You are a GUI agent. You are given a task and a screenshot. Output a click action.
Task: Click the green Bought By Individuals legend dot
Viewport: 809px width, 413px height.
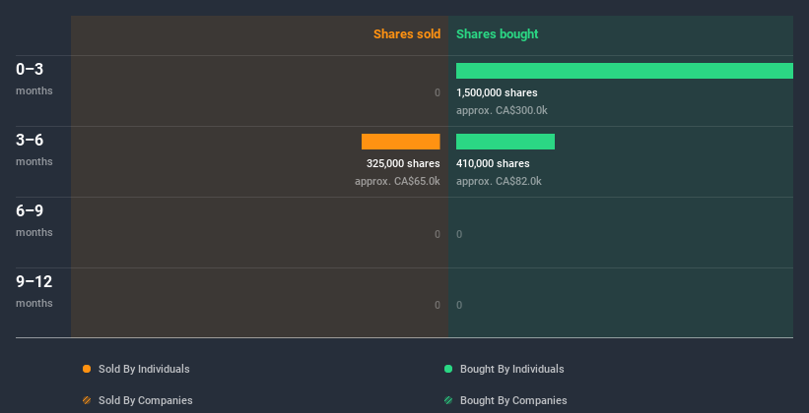(448, 369)
